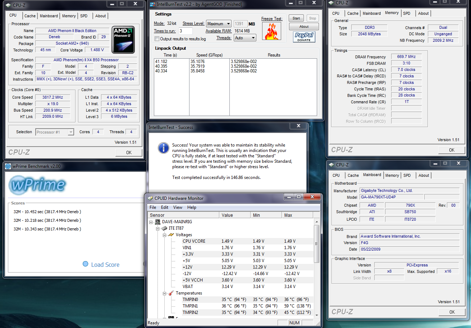Click OK in CPU-Z Memory window
The image size is (471, 328).
coord(452,150)
